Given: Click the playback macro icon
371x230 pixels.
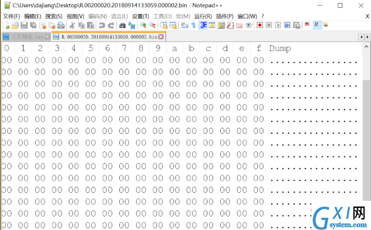Looking at the screenshot, I should (x=278, y=25).
